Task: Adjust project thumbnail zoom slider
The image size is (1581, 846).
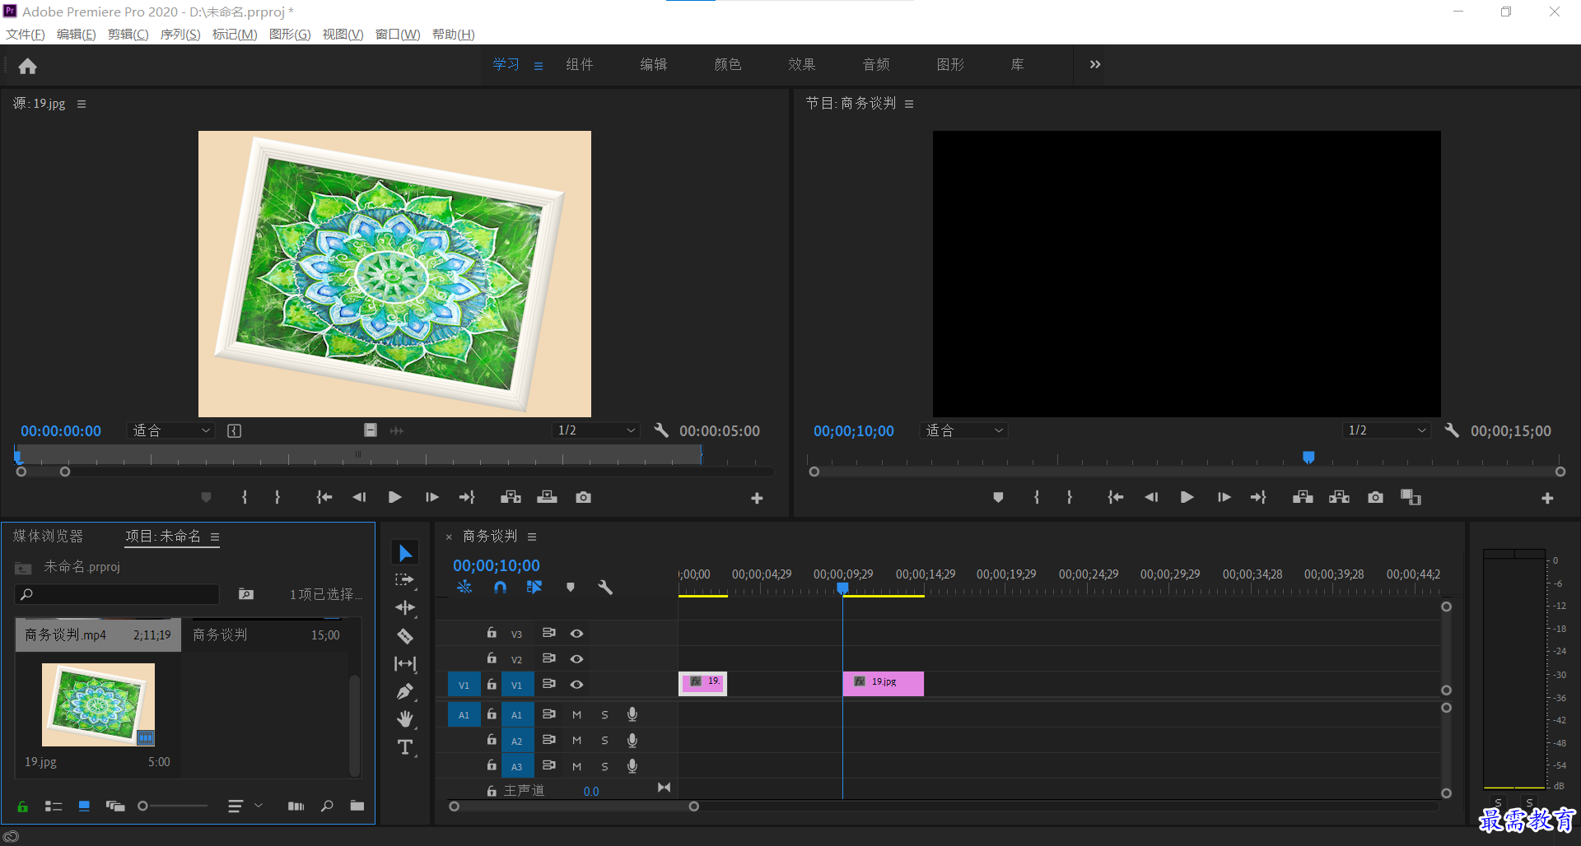Action: click(143, 806)
